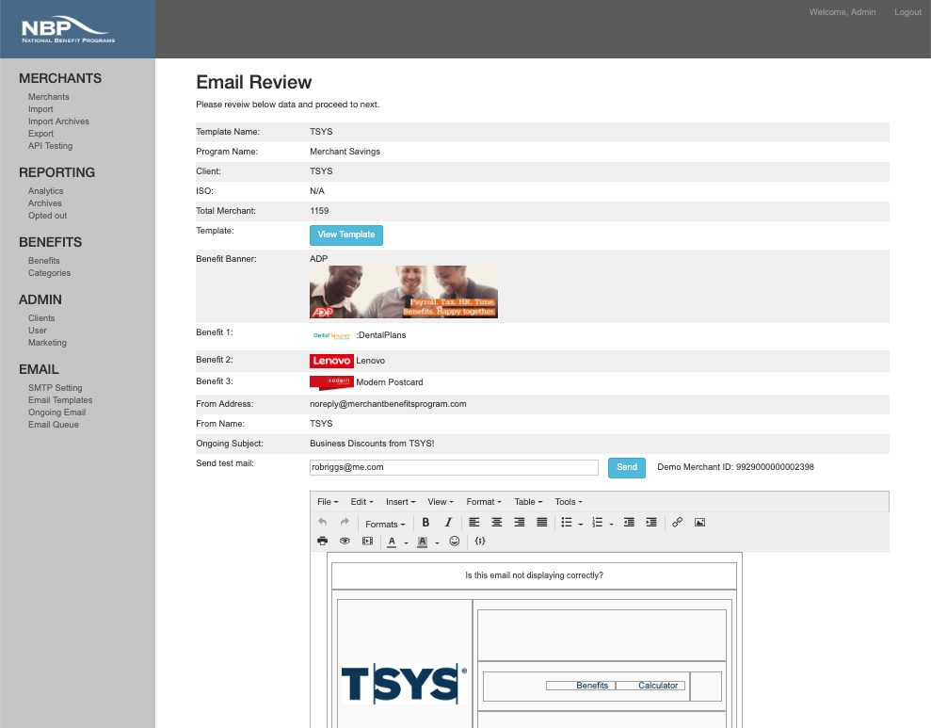Apply the background color swatch
The height and width of the screenshot is (728, 931).
click(423, 542)
